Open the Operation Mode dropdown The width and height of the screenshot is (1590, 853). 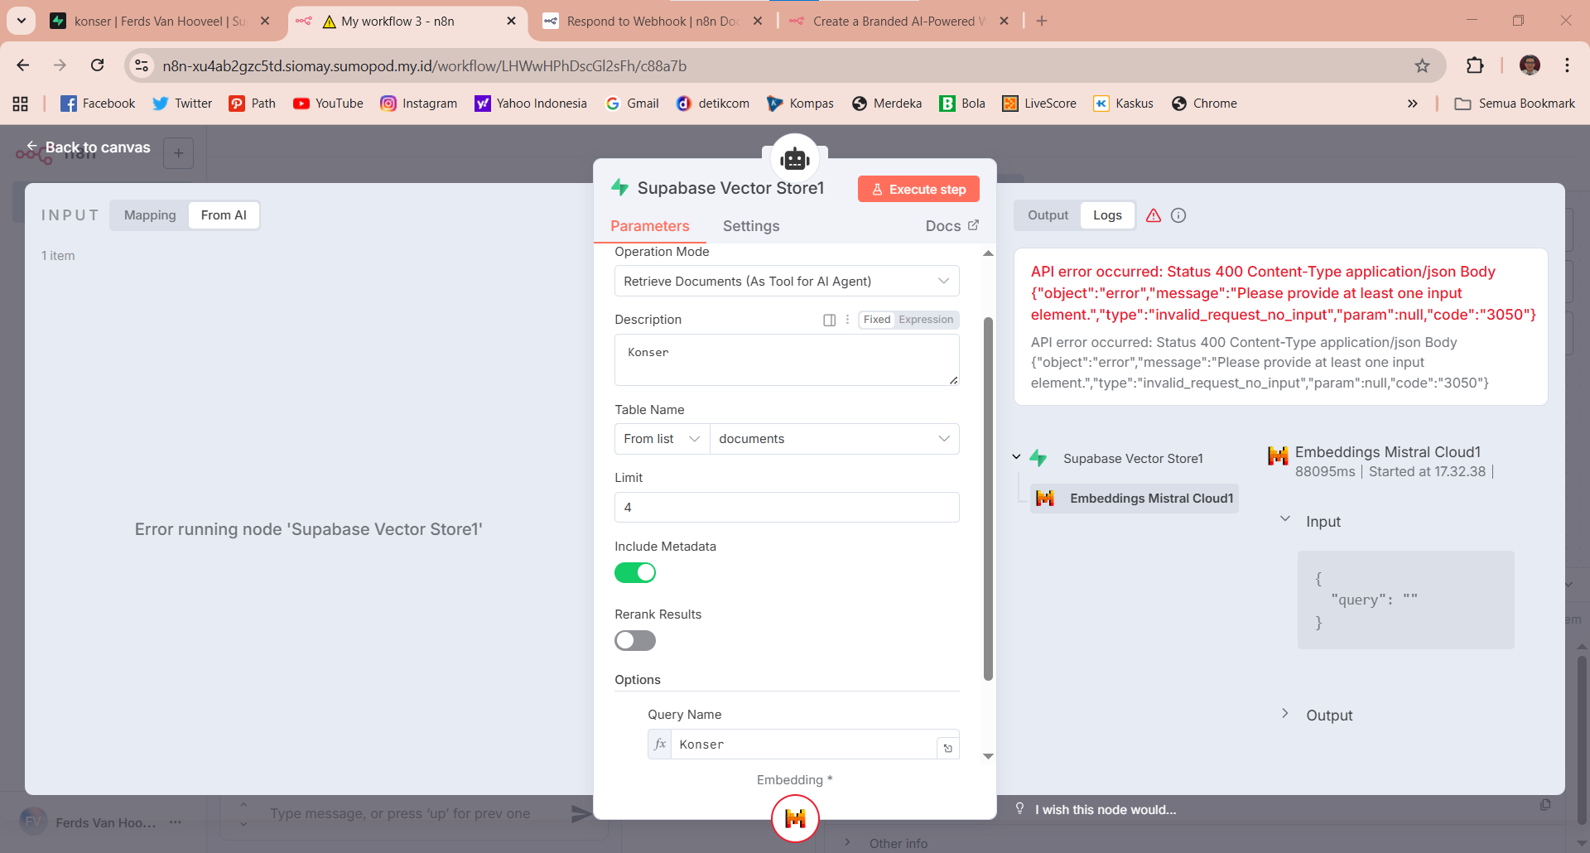pyautogui.click(x=787, y=281)
